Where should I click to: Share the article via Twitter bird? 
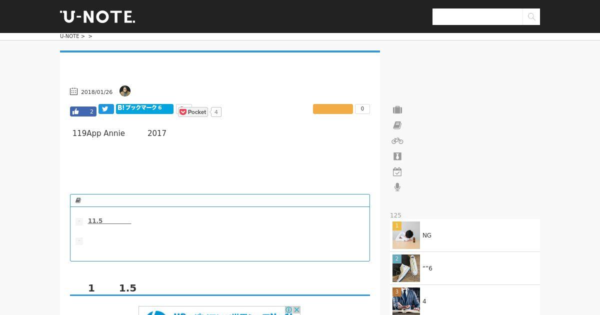pyautogui.click(x=106, y=109)
